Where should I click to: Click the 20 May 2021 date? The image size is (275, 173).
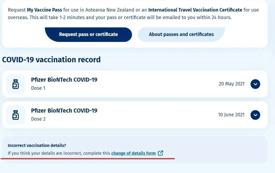point(231,84)
